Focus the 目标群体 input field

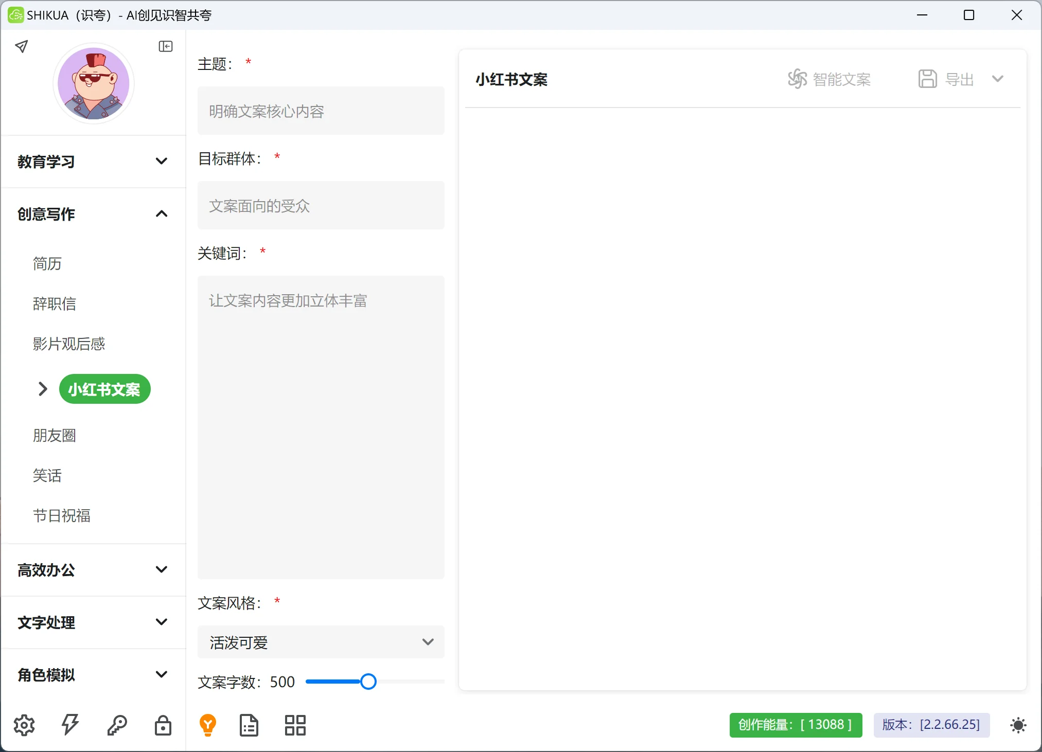pyautogui.click(x=321, y=205)
